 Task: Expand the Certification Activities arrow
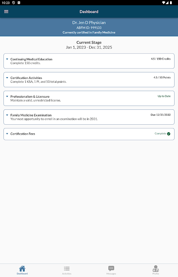[x=7, y=78]
